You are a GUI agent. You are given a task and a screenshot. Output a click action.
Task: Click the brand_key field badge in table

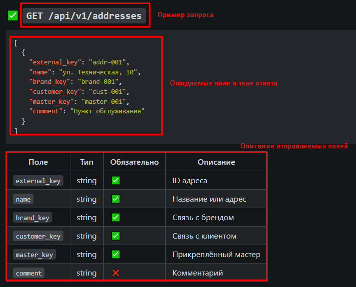pyautogui.click(x=32, y=218)
